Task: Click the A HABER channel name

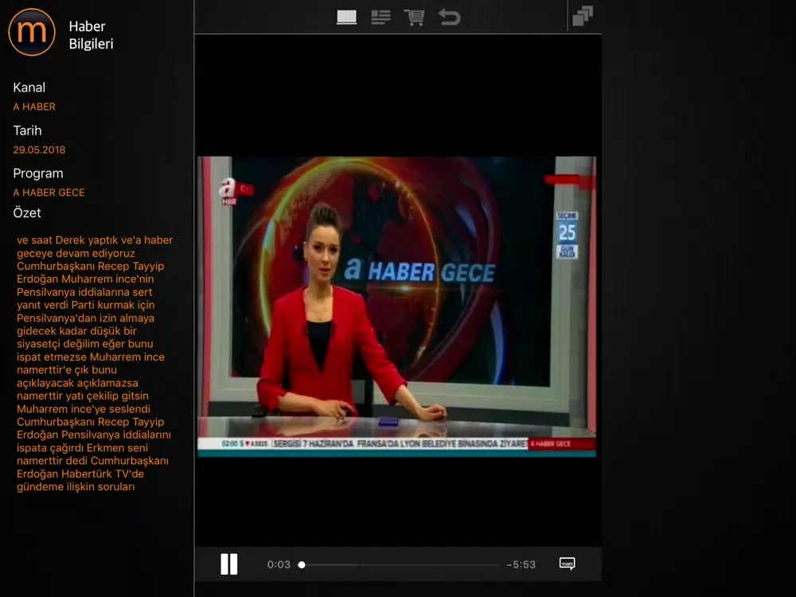Action: pos(34,107)
